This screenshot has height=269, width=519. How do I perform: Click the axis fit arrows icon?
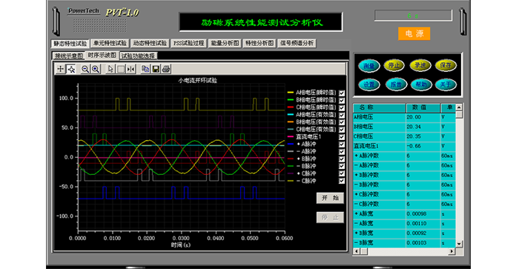pyautogui.click(x=131, y=69)
